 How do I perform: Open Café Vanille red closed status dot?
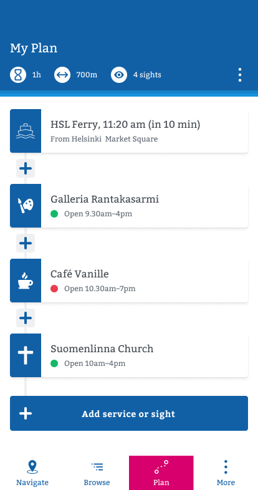pyautogui.click(x=54, y=289)
